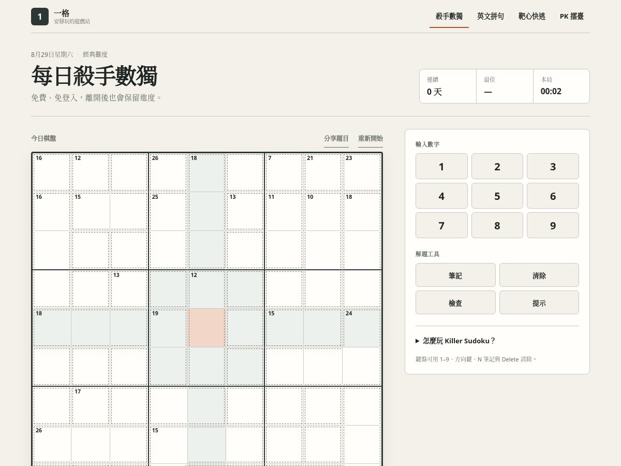Tap digit 8 on the number pad
Viewport: 621px width, 466px height.
click(x=497, y=225)
